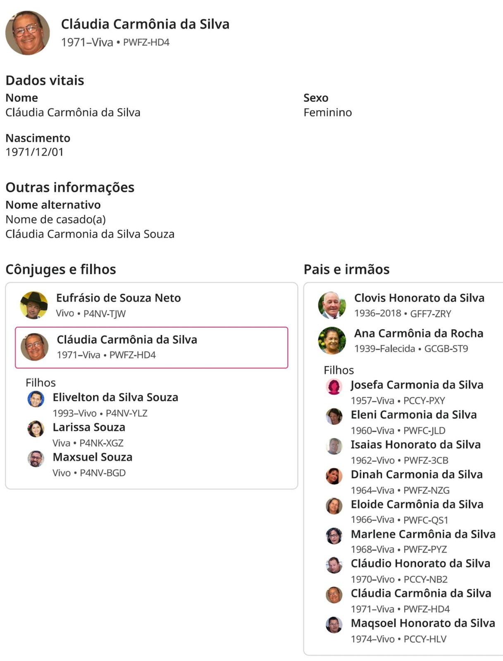Open the Eufrásio de Souza Neto name link
The width and height of the screenshot is (503, 661).
coord(118,298)
